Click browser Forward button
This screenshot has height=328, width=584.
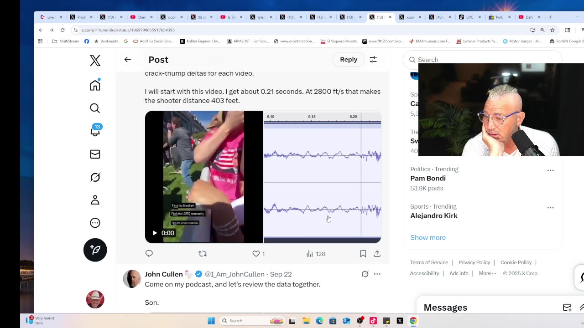pyautogui.click(x=52, y=30)
